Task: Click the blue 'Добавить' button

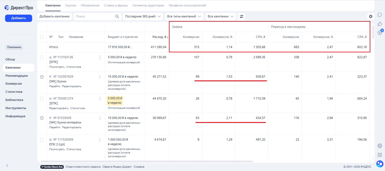Action: pos(19,18)
